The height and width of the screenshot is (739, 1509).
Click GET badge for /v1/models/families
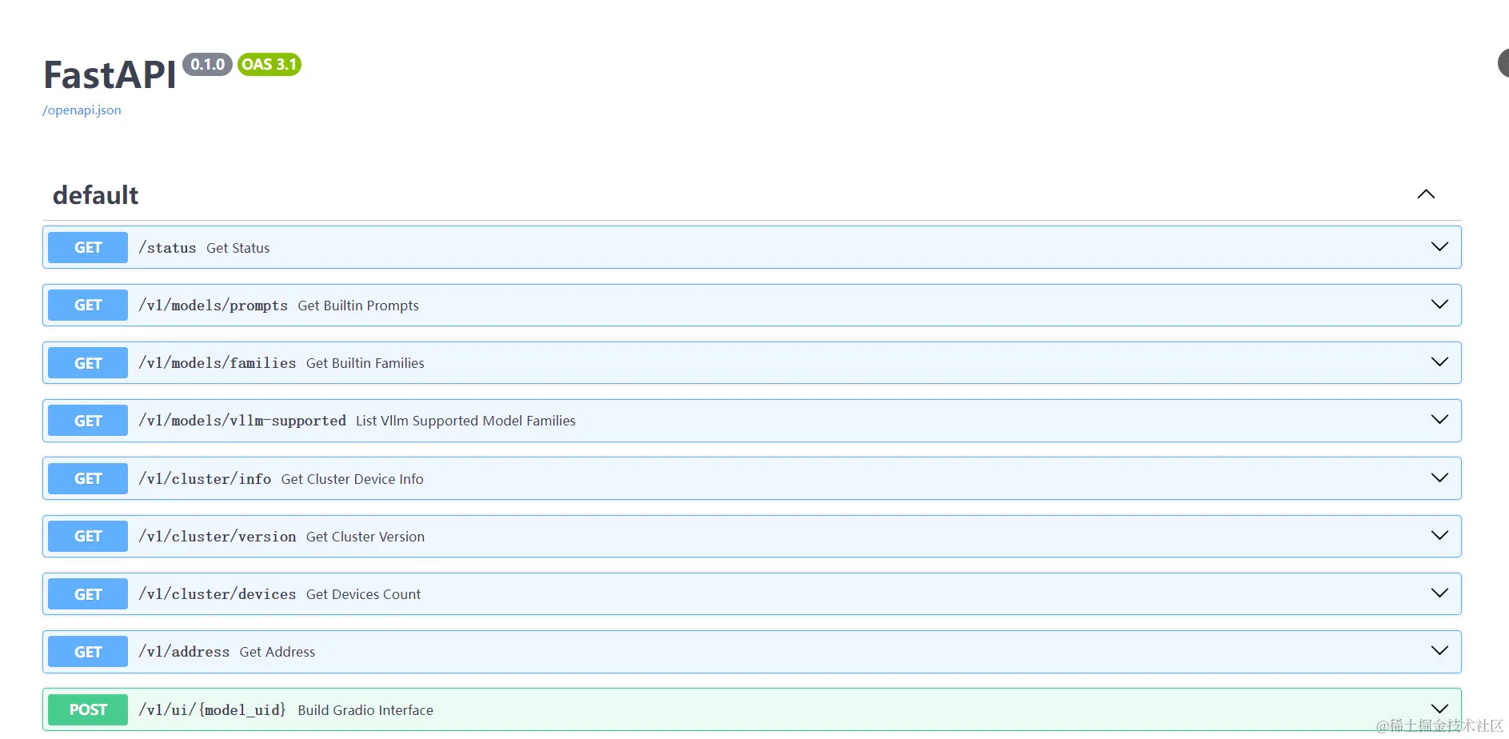click(x=88, y=362)
